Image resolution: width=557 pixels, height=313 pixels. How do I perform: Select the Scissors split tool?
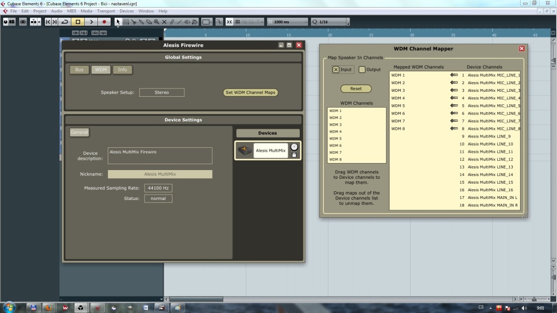[133, 22]
